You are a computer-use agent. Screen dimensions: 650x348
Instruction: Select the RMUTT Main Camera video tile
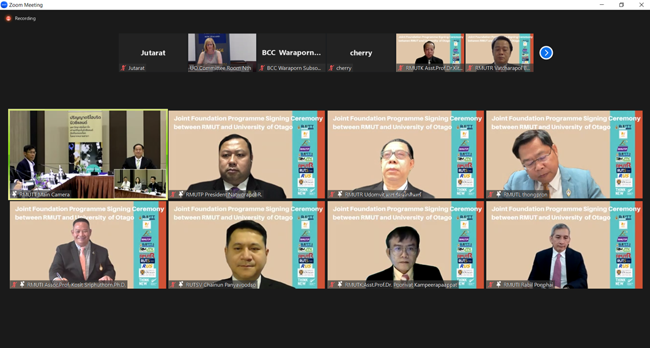point(87,153)
